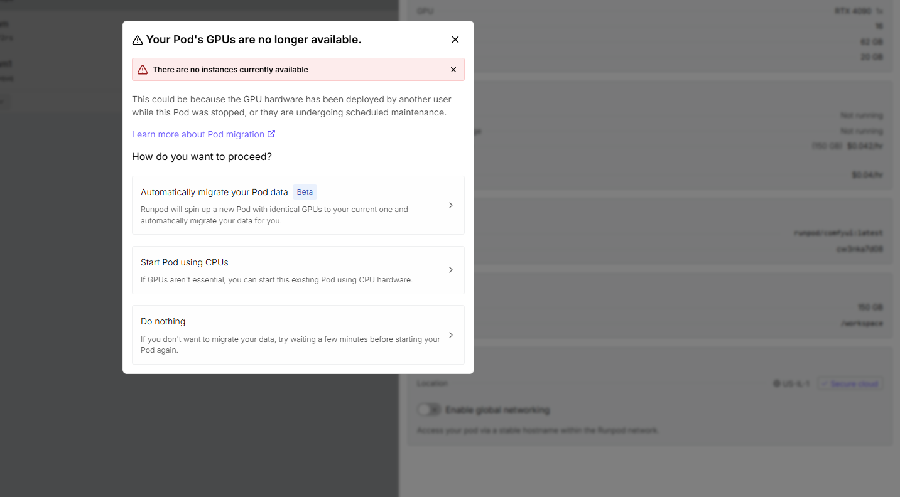
Task: Close the GPUs no longer available dialog
Action: pyautogui.click(x=455, y=39)
